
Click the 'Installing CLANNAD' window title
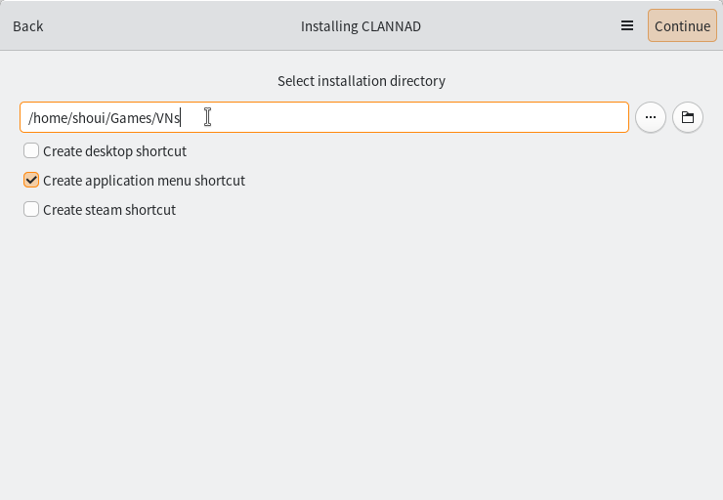pyautogui.click(x=361, y=26)
